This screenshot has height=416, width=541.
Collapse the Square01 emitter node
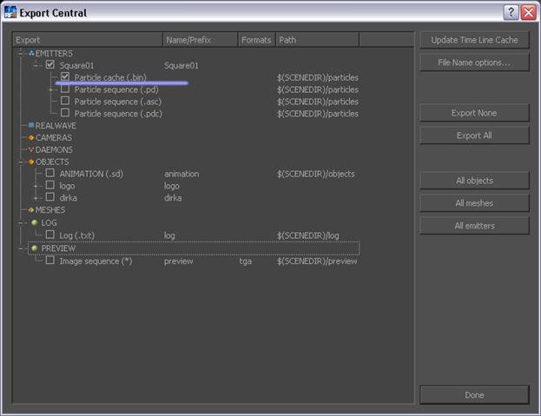36,65
